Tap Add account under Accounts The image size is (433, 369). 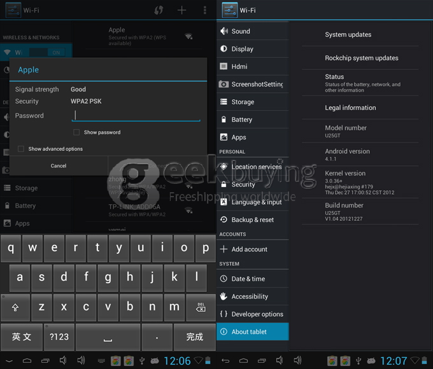(x=252, y=249)
